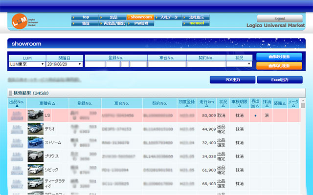Click the 検索結果 (345台) header
This screenshot has width=313, height=195.
[x=31, y=93]
